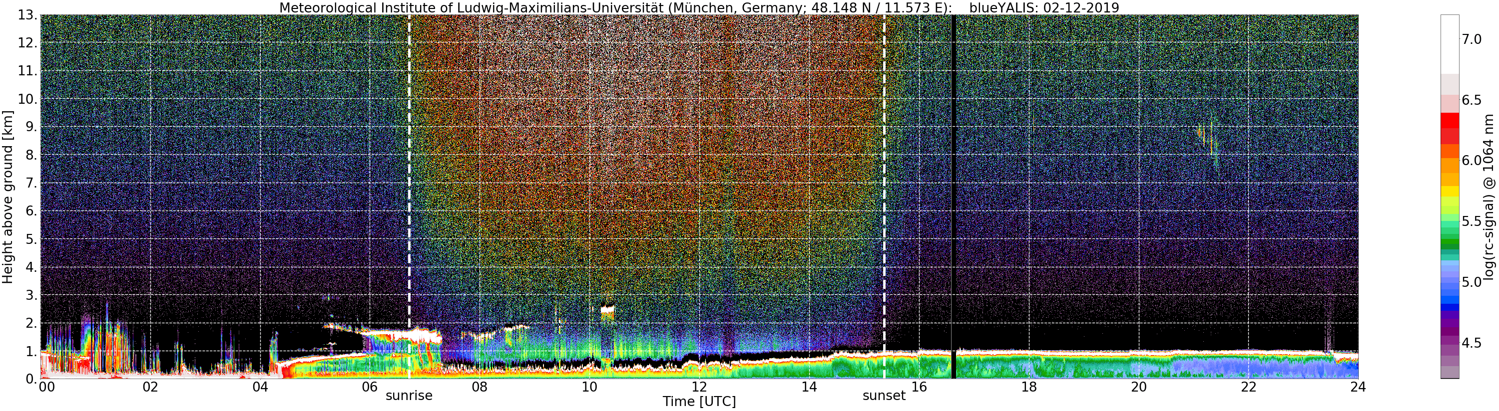Click the bright red colorbar segment
Screen dimensions: 1499x411
click(x=1450, y=120)
